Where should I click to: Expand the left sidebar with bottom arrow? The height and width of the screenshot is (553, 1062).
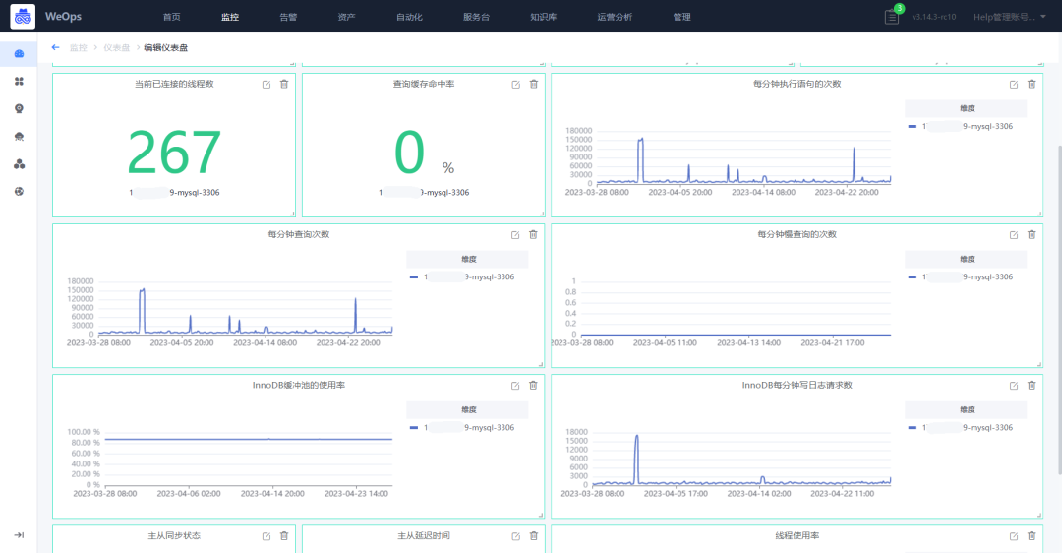[x=19, y=534]
